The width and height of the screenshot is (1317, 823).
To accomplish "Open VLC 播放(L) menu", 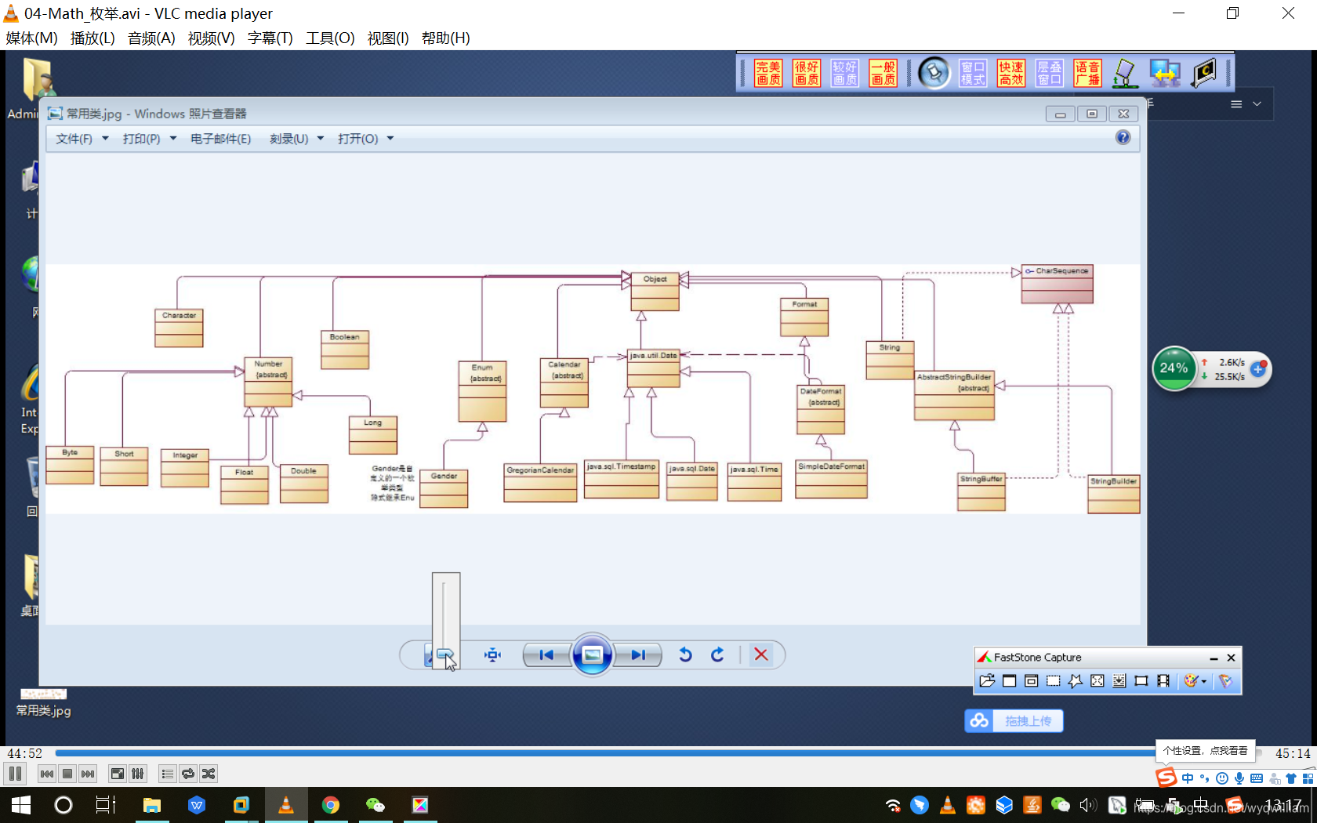I will tap(93, 38).
